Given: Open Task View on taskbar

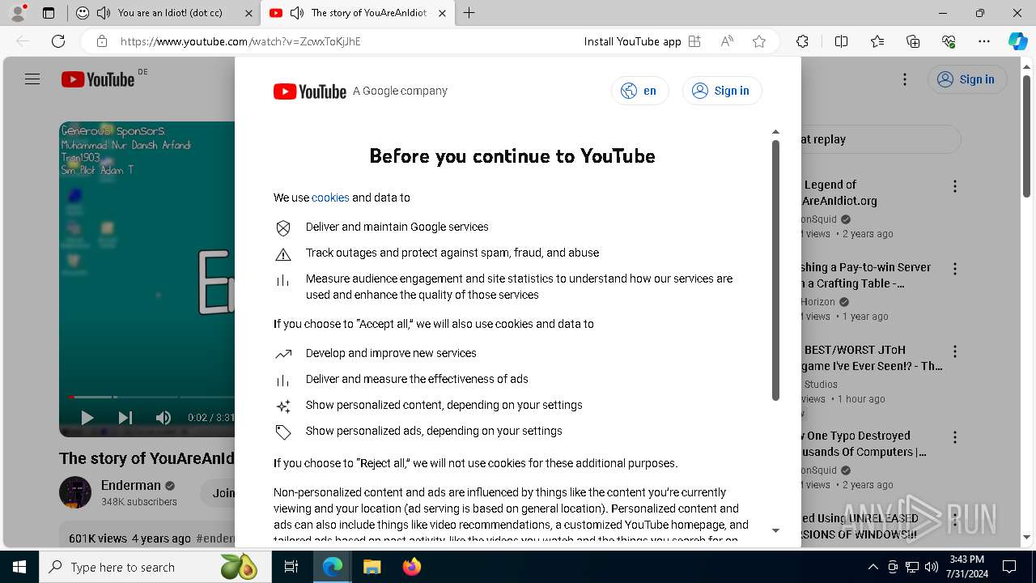Looking at the screenshot, I should click(291, 567).
